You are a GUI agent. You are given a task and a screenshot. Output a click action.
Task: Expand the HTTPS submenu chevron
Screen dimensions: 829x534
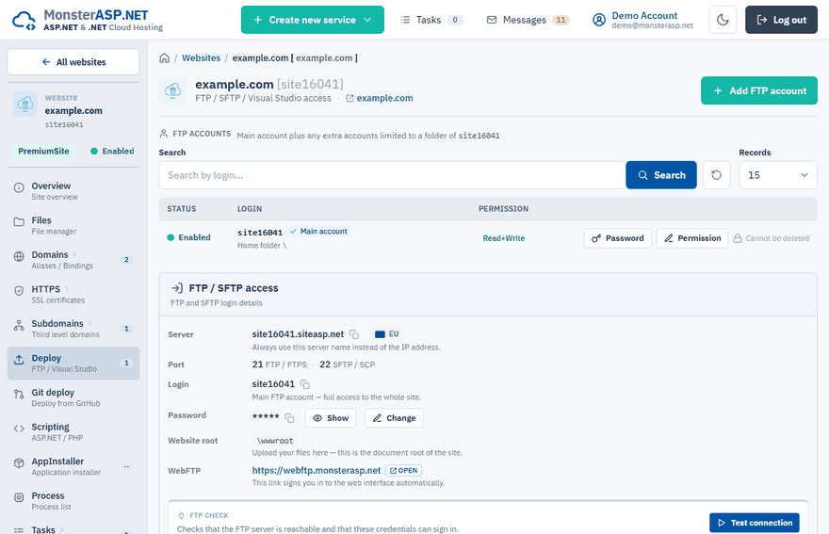67,289
